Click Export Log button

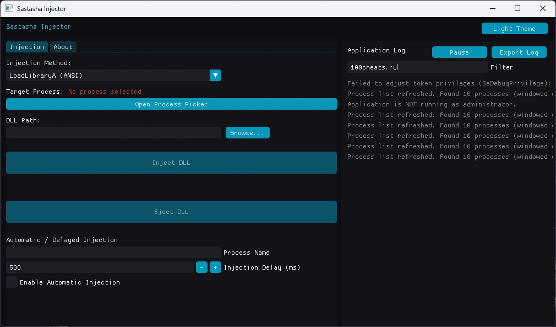point(519,52)
